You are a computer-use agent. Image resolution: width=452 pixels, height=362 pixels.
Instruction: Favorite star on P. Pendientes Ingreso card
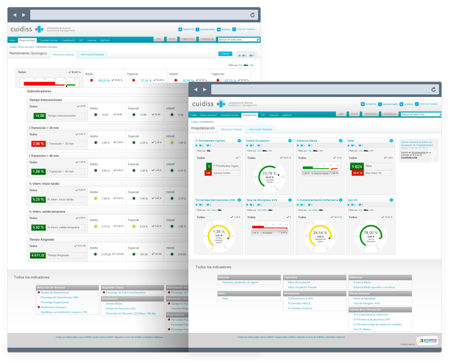click(x=197, y=145)
